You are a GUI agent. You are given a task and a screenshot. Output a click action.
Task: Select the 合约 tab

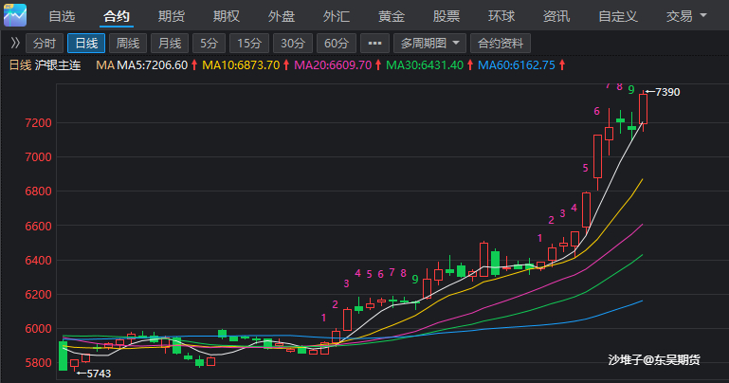[x=117, y=16]
